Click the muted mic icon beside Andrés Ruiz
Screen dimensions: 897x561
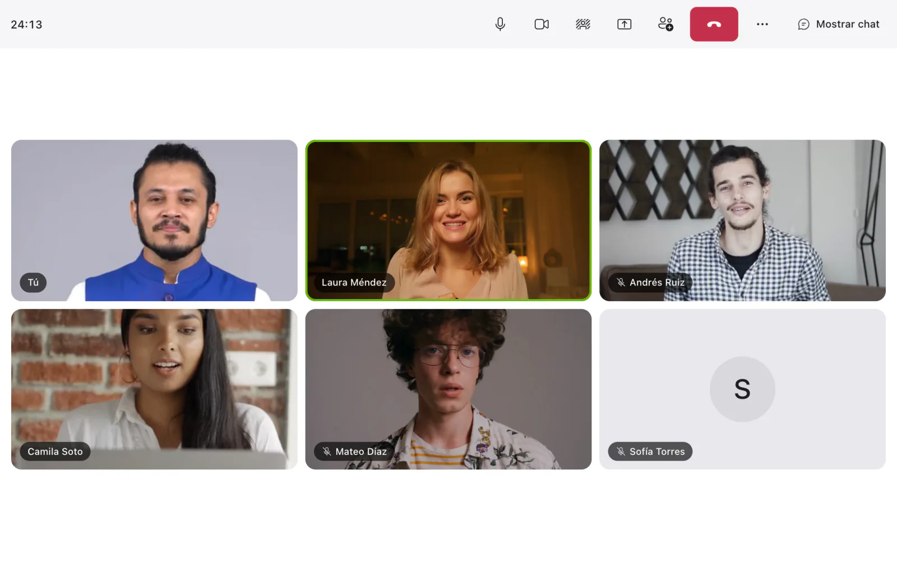coord(621,282)
